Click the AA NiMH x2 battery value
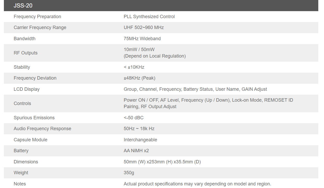This screenshot has height=188, width=324. tap(136, 151)
